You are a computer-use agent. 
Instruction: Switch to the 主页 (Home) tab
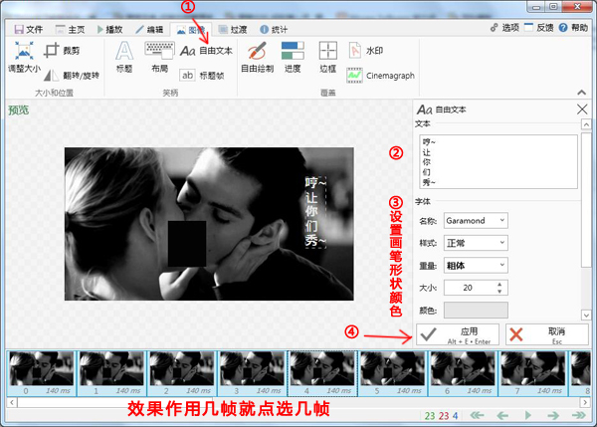[70, 29]
